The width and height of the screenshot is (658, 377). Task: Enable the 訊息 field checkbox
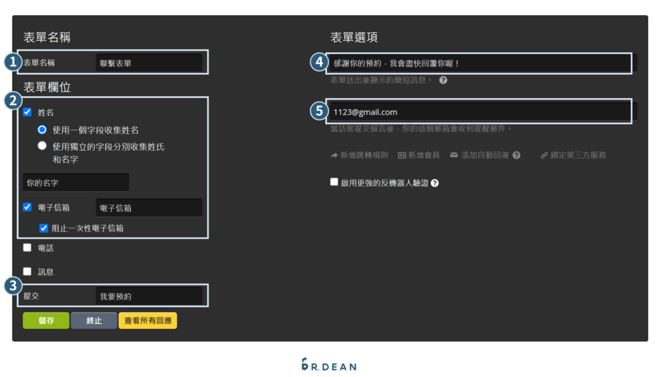pos(27,271)
